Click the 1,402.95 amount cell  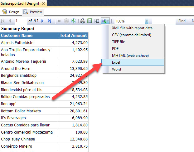click(74, 52)
